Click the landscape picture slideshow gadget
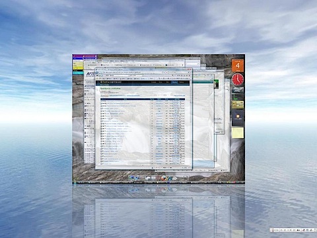 (x=238, y=90)
